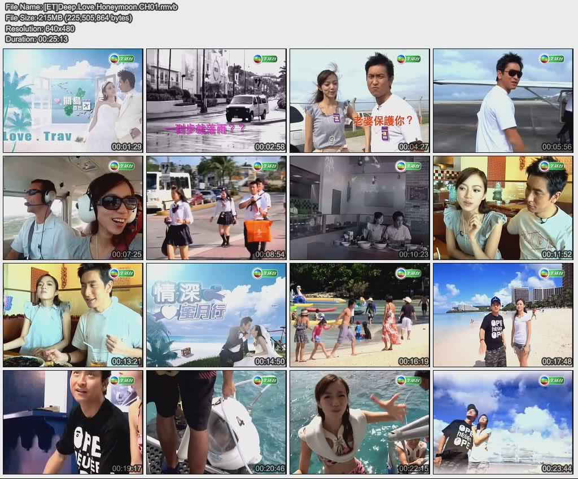Image resolution: width=578 pixels, height=479 pixels.
Task: Open the thumbnail at 00:14:50
Action: tap(216, 315)
